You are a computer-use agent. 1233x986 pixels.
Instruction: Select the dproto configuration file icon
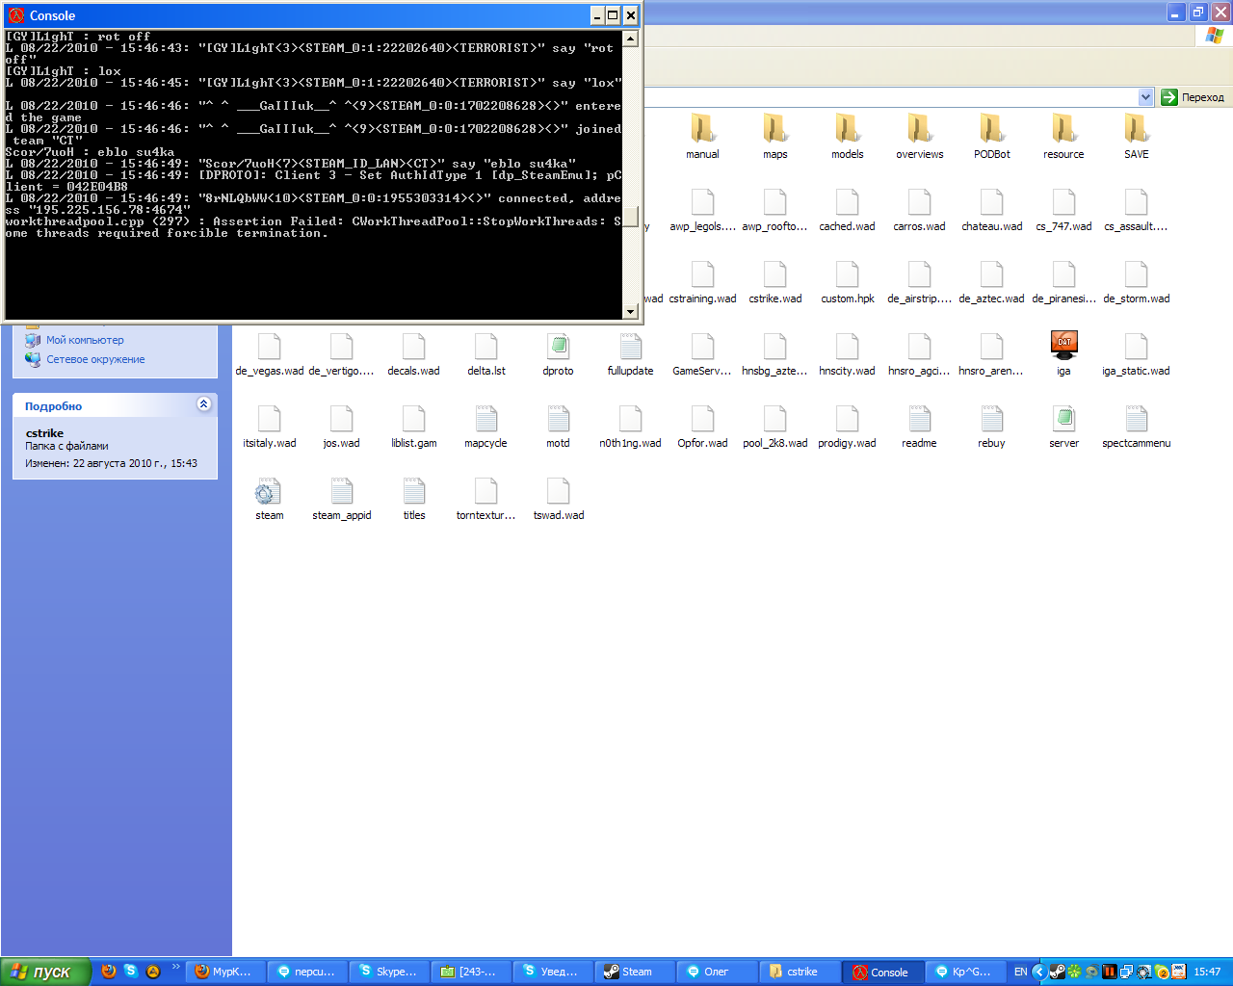[558, 346]
